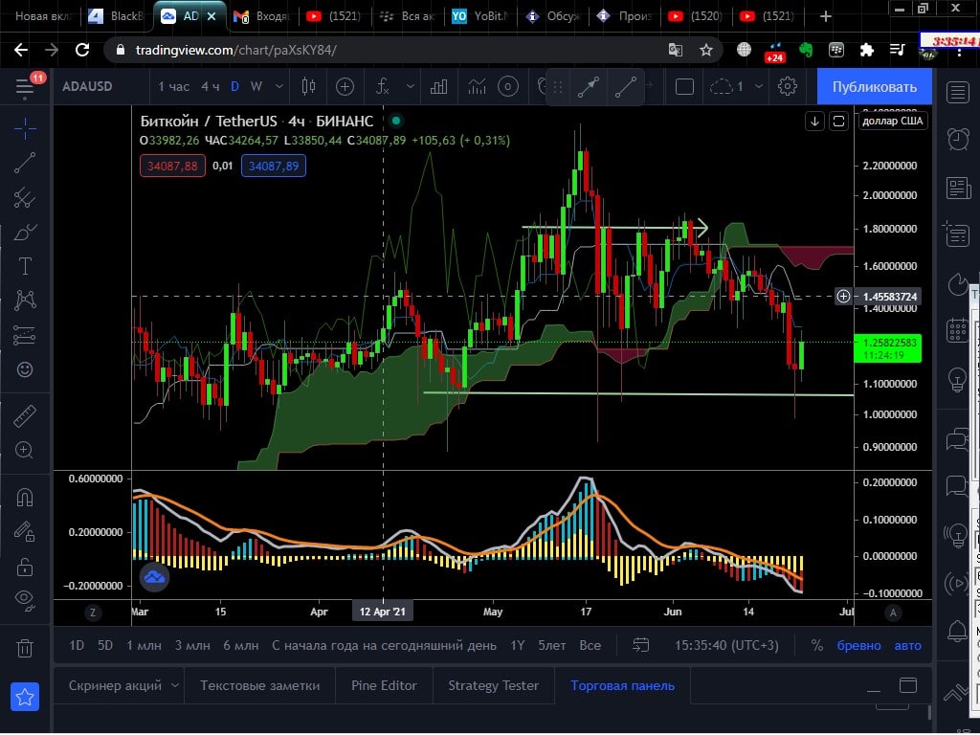Click the bar replay icon
Screen dimensions: 980x735
[x=508, y=86]
